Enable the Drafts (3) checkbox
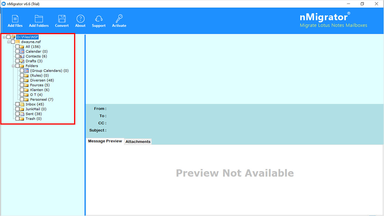The width and height of the screenshot is (384, 216). click(x=17, y=61)
